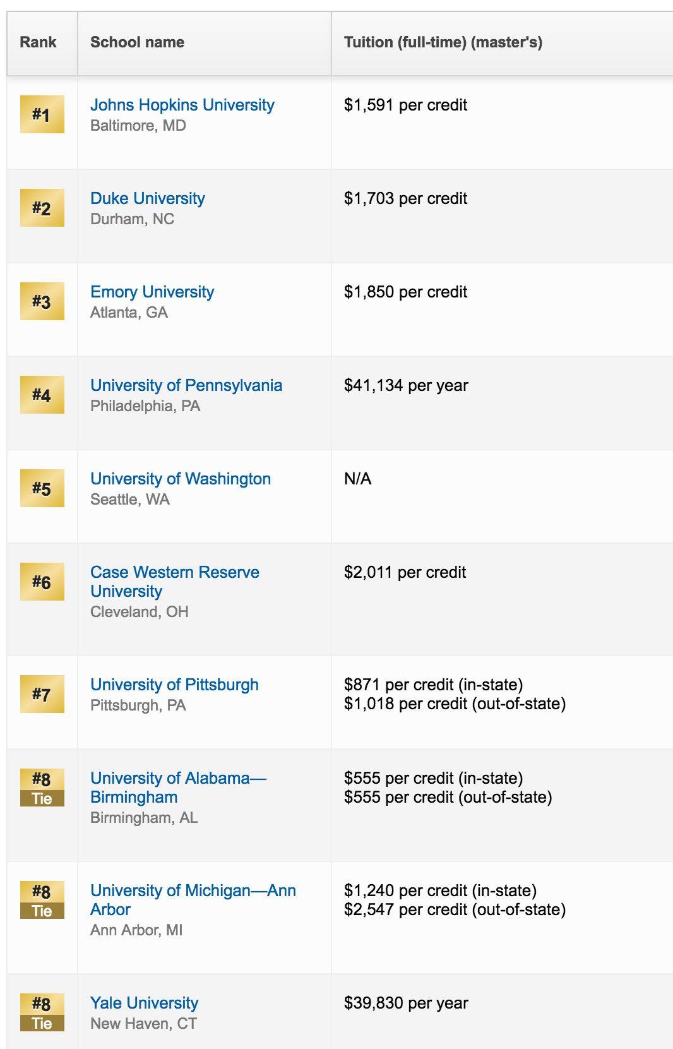Sort by the Rank column header
Screen dimensions: 673x1049
38,42
